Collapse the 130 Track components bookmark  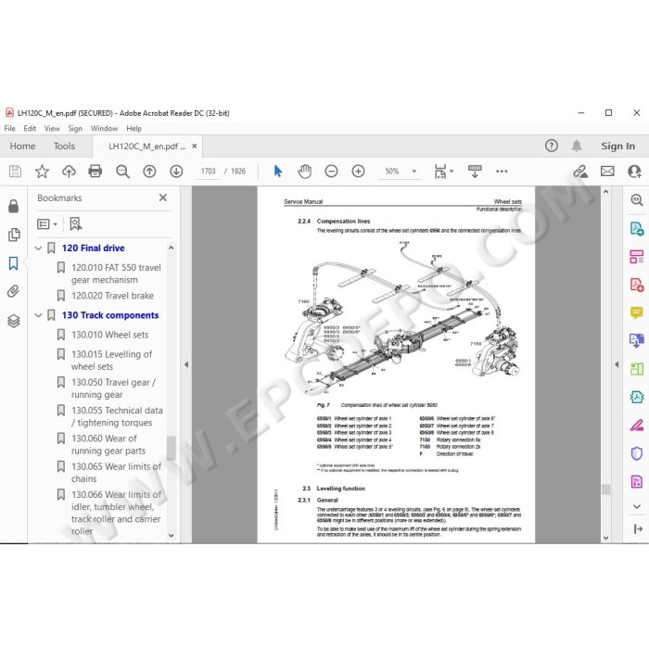tap(39, 315)
